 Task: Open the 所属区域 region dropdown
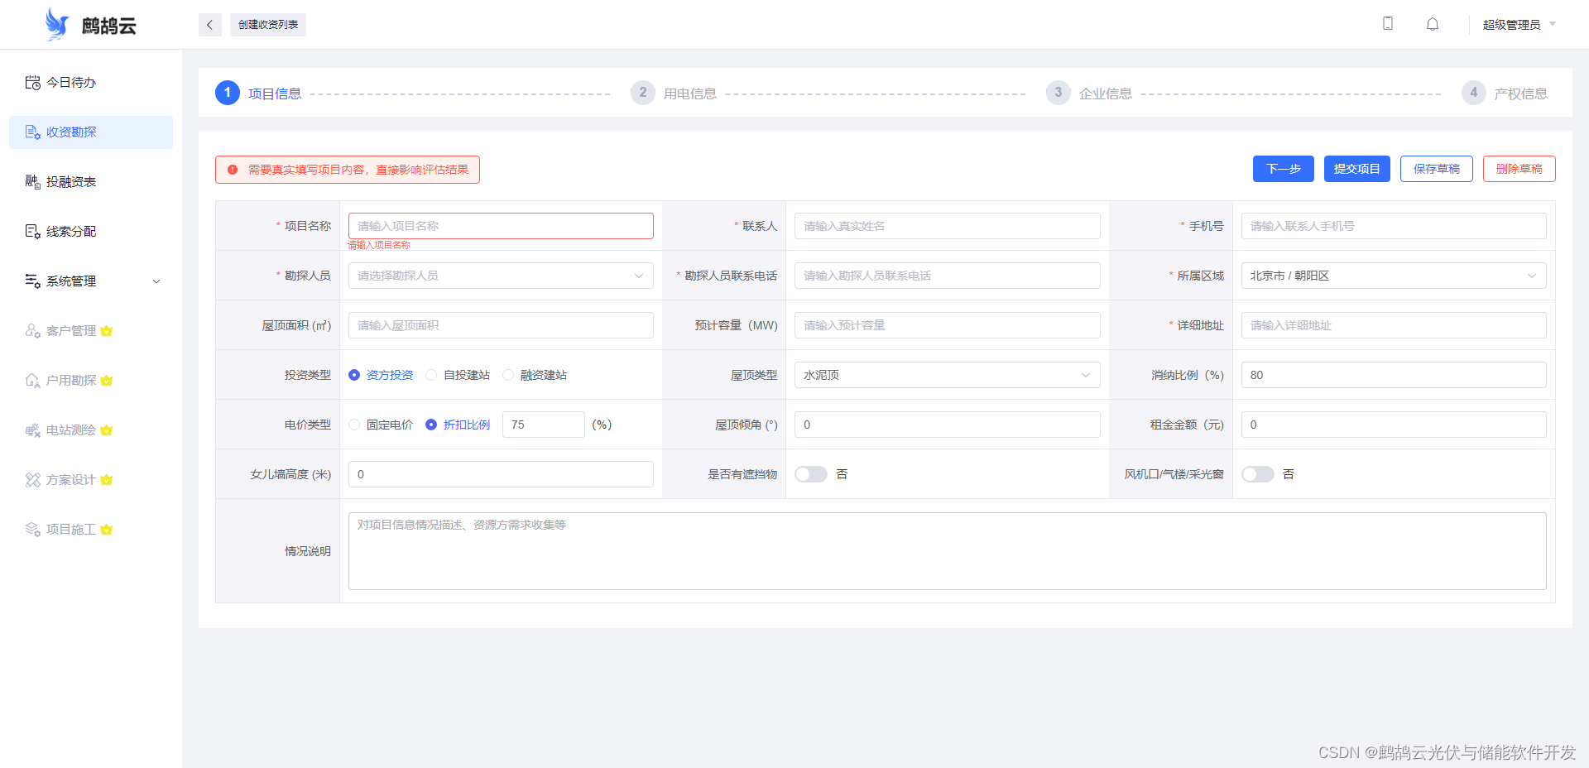pyautogui.click(x=1394, y=276)
